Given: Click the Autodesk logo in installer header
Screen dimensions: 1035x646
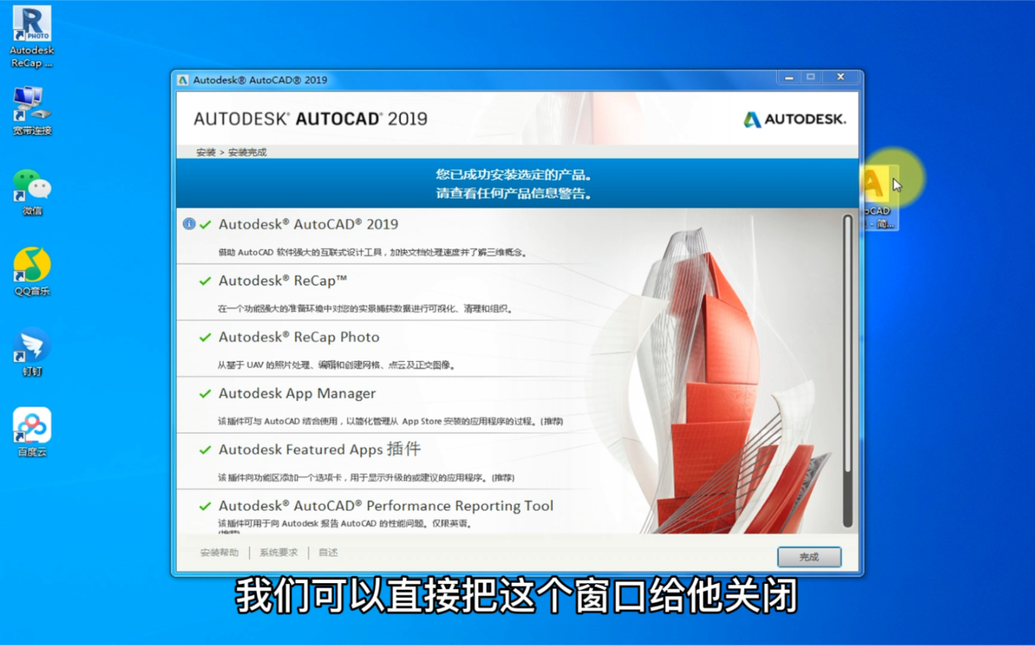Looking at the screenshot, I should [x=795, y=119].
